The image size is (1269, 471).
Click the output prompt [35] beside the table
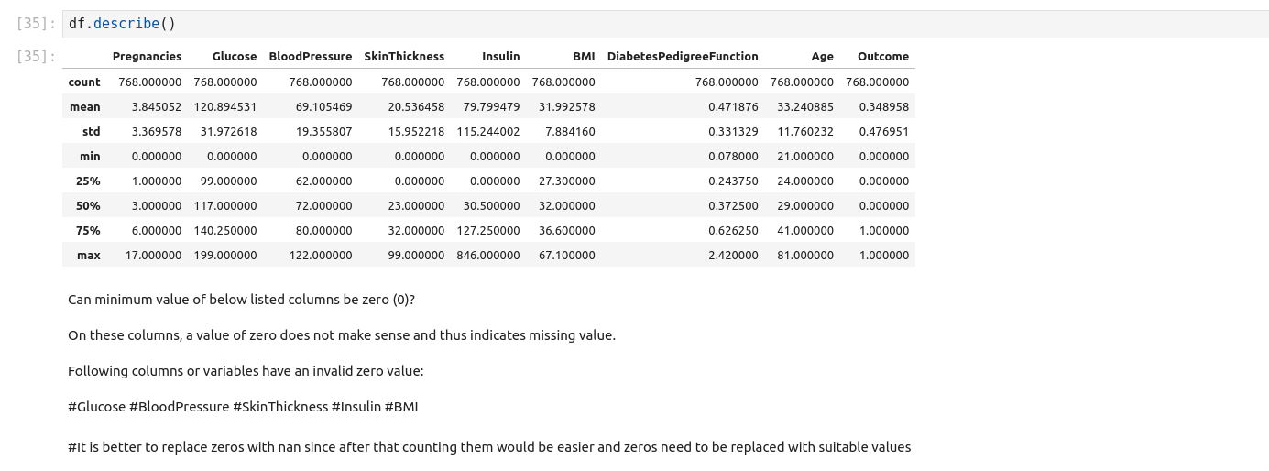click(x=36, y=57)
